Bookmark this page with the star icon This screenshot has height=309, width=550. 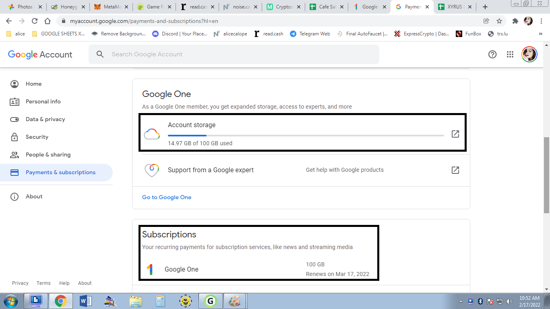(499, 21)
